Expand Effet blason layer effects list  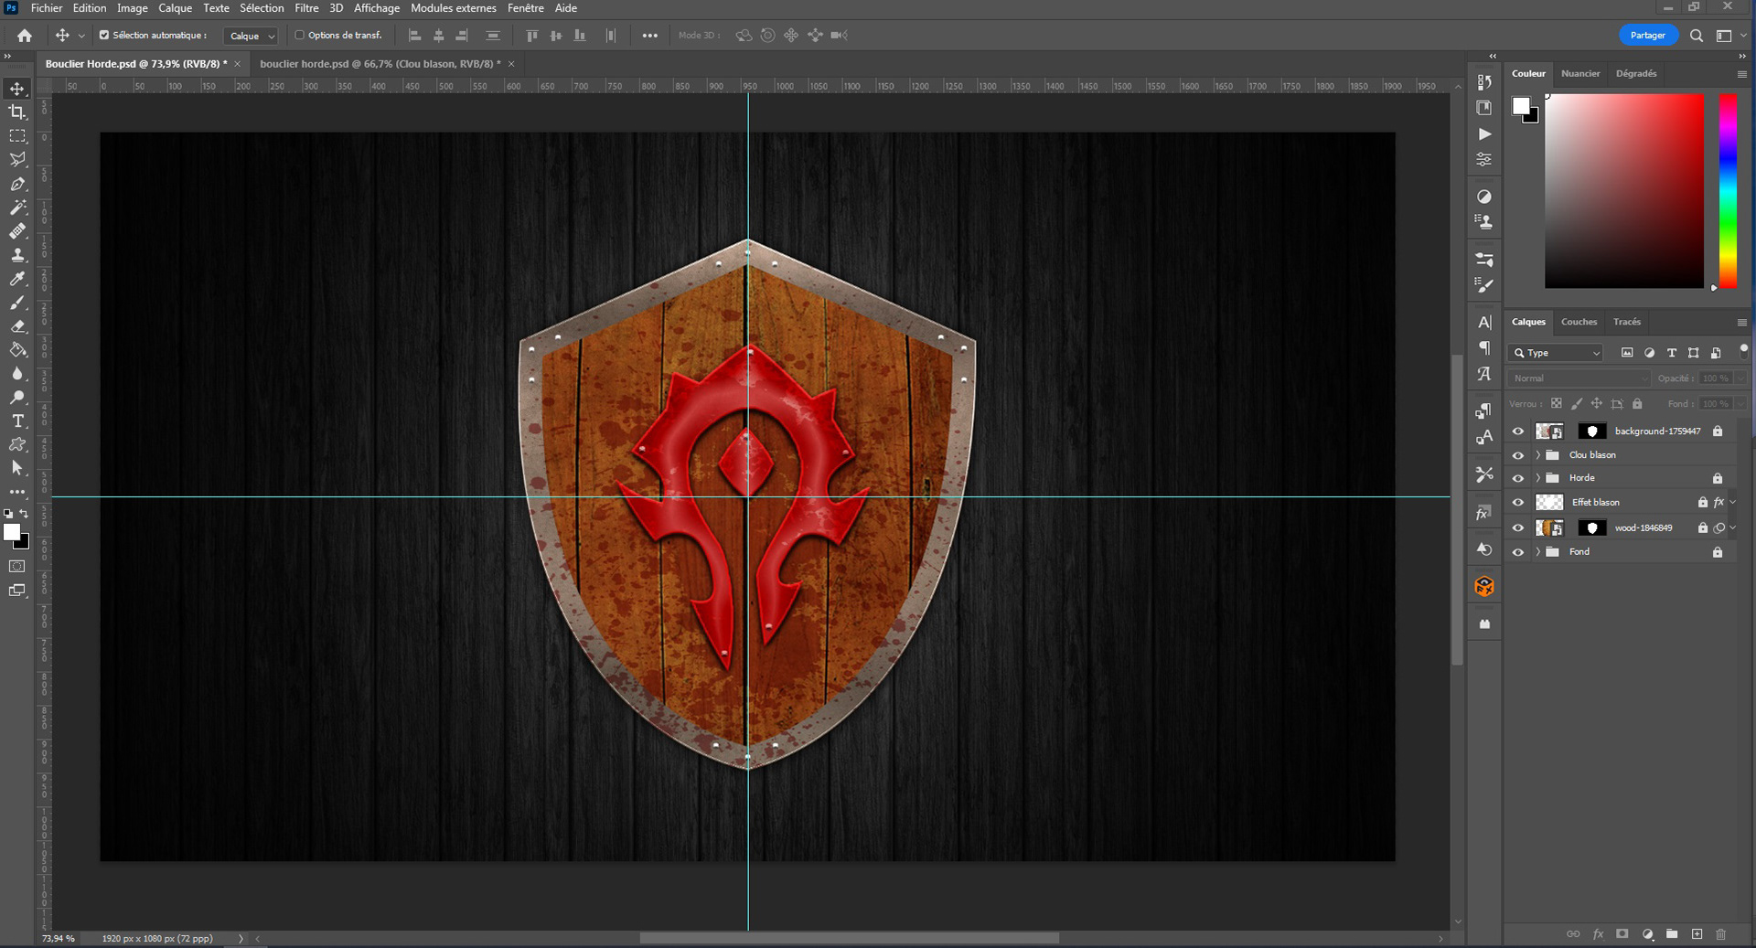(1732, 503)
